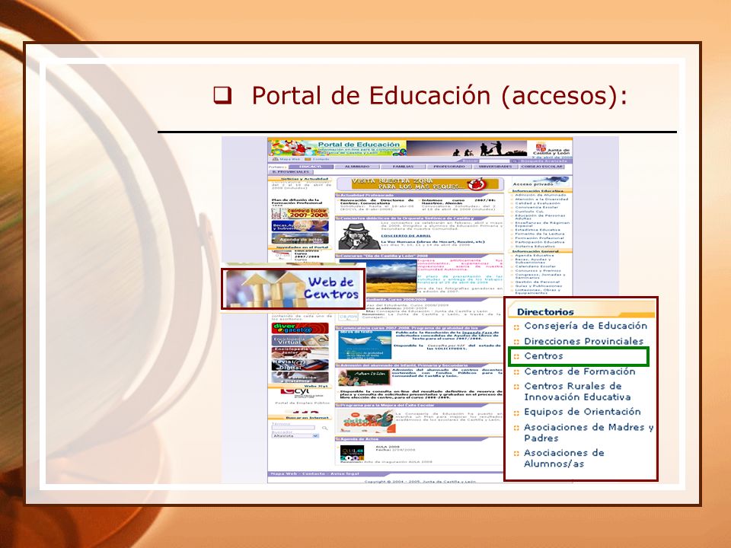Open the Formación a Distancia banner
Image resolution: width=731 pixels, height=548 pixels.
tap(300, 377)
